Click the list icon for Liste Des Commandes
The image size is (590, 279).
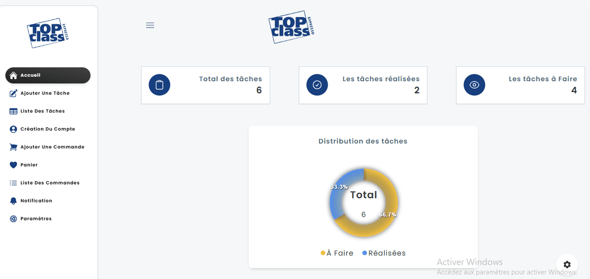point(13,183)
